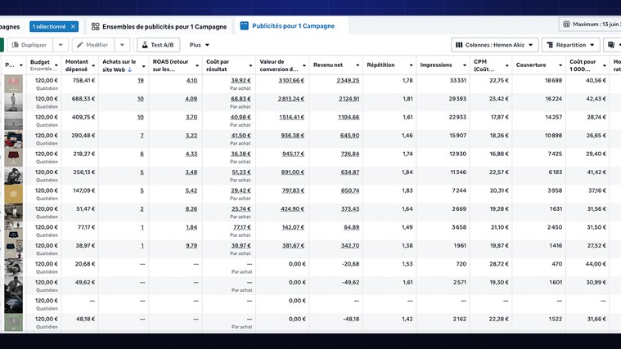The width and height of the screenshot is (621, 349).
Task: Open the Colonnes: Hemen Akiz column selector
Action: 494,45
